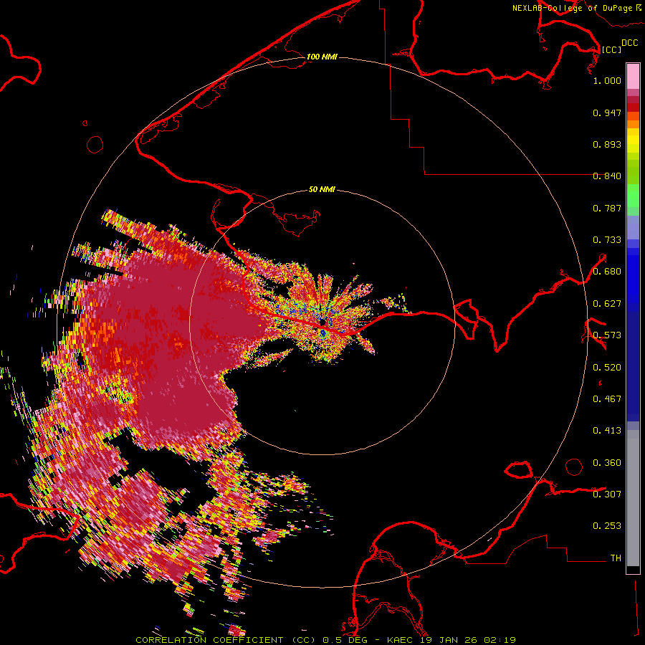Screen dimensions: 645x645
Task: Click the 0.253 legend value
Action: pyautogui.click(x=607, y=526)
